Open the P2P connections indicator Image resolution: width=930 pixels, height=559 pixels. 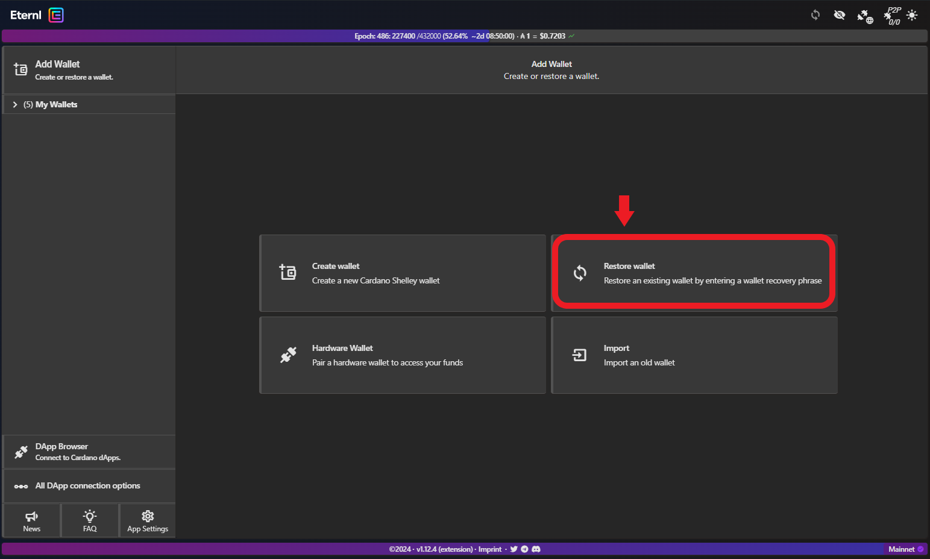pyautogui.click(x=893, y=16)
